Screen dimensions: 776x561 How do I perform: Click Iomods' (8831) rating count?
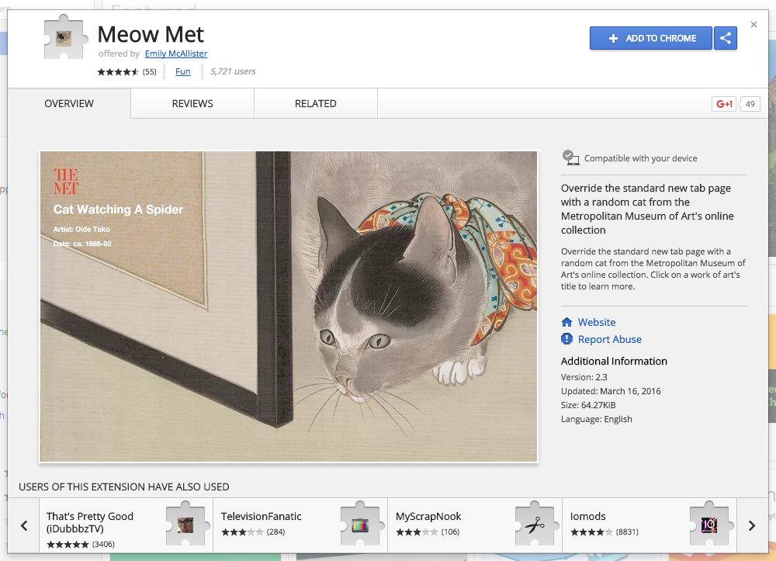point(627,532)
